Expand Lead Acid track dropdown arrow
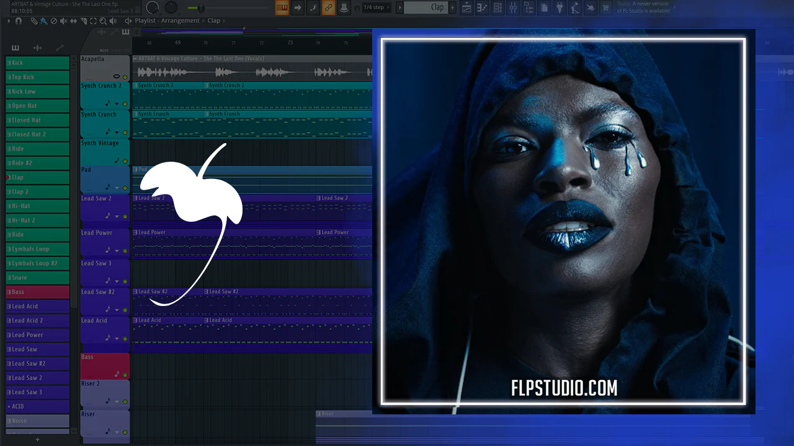The height and width of the screenshot is (446, 794). click(117, 338)
